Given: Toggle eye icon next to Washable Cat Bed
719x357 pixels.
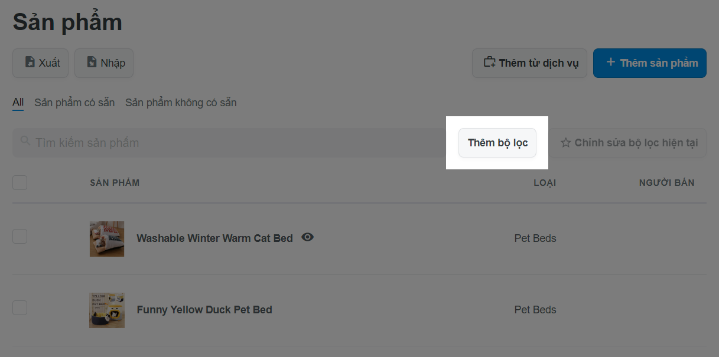Looking at the screenshot, I should [x=307, y=237].
